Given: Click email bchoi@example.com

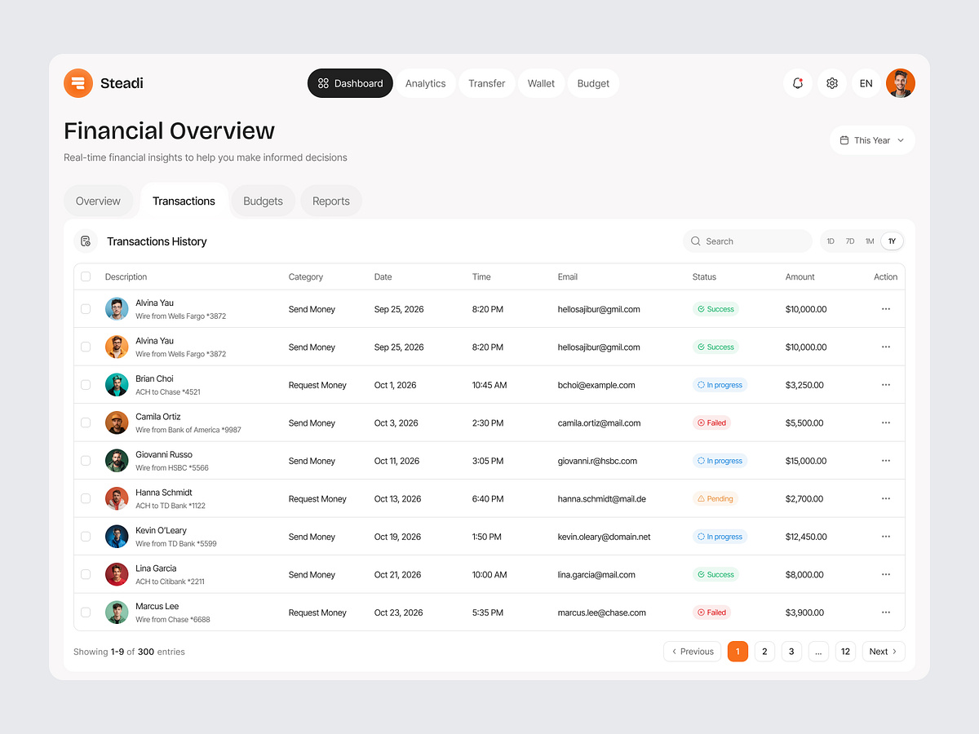Looking at the screenshot, I should coord(596,385).
